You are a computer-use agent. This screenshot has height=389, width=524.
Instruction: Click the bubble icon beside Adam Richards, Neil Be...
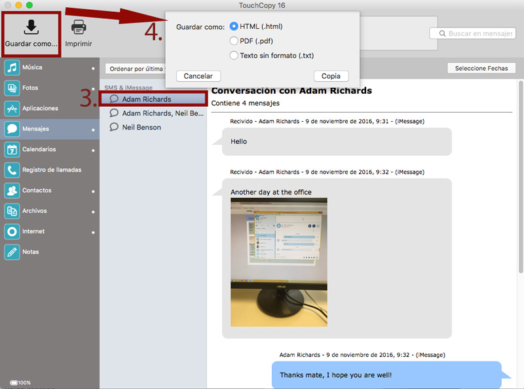tap(114, 113)
